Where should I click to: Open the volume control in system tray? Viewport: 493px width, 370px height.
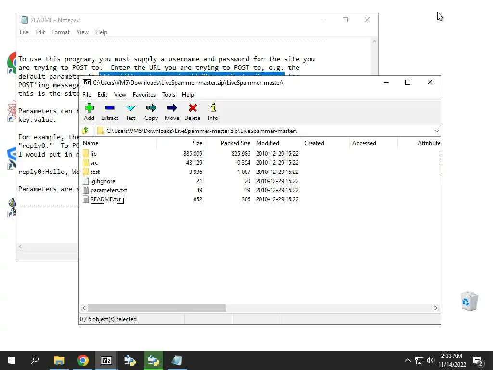point(430,360)
